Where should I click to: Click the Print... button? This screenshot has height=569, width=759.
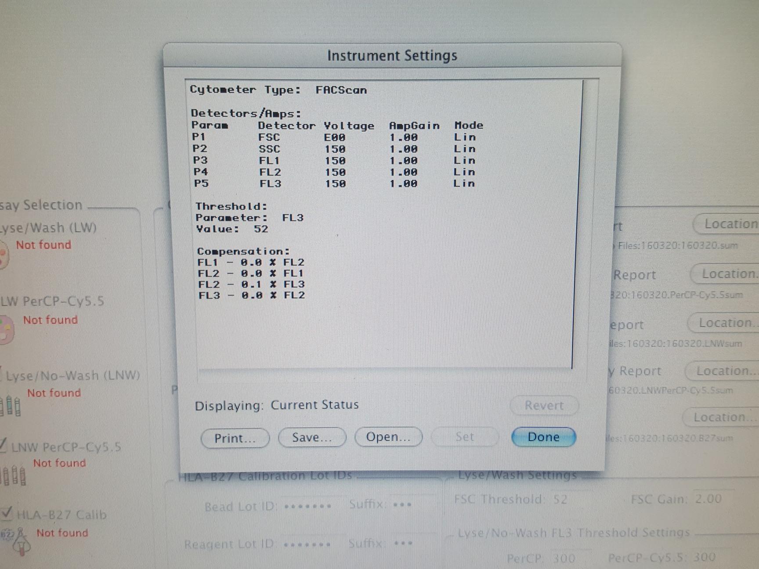click(235, 438)
